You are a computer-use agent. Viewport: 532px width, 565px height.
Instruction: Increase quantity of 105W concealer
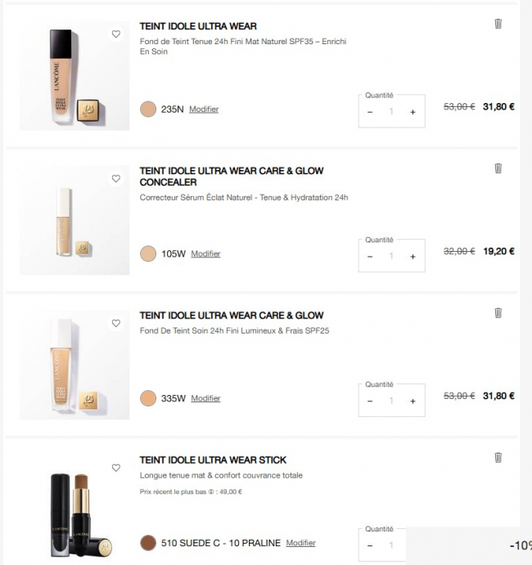pos(413,257)
